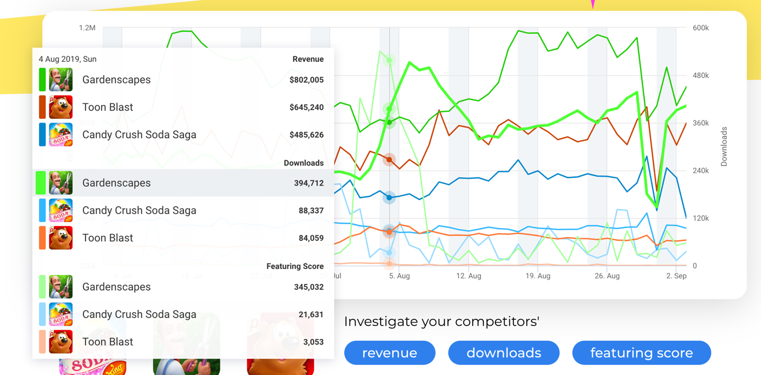Click the dark orange Toon Blast revenue marker

(x=389, y=160)
